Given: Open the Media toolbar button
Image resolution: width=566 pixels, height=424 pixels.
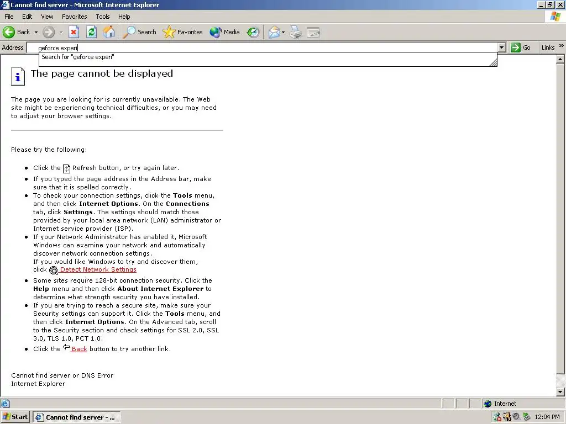Looking at the screenshot, I should click(x=224, y=32).
